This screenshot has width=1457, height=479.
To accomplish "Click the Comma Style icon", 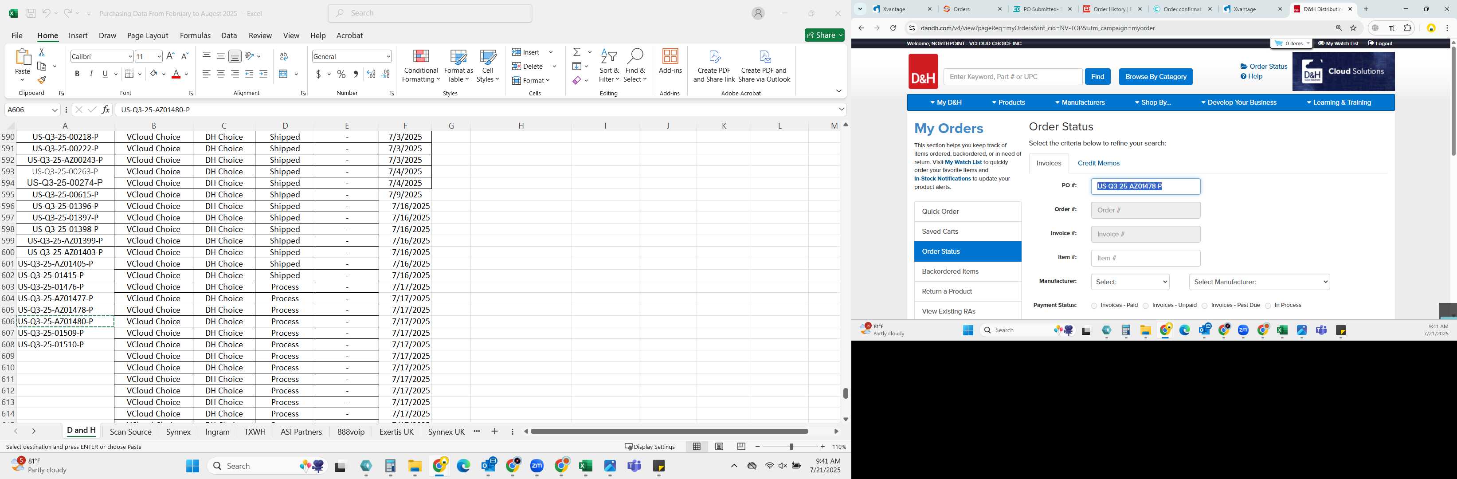I will [x=355, y=74].
